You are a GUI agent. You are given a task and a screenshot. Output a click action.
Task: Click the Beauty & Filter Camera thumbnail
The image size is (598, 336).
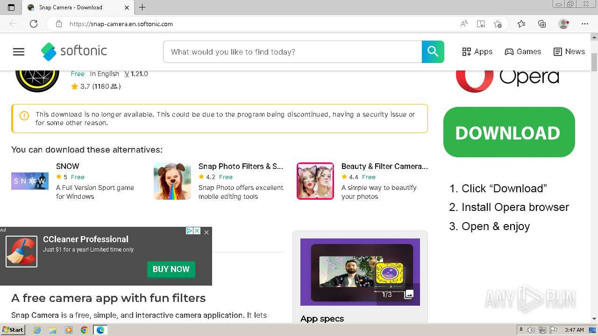[x=315, y=181]
